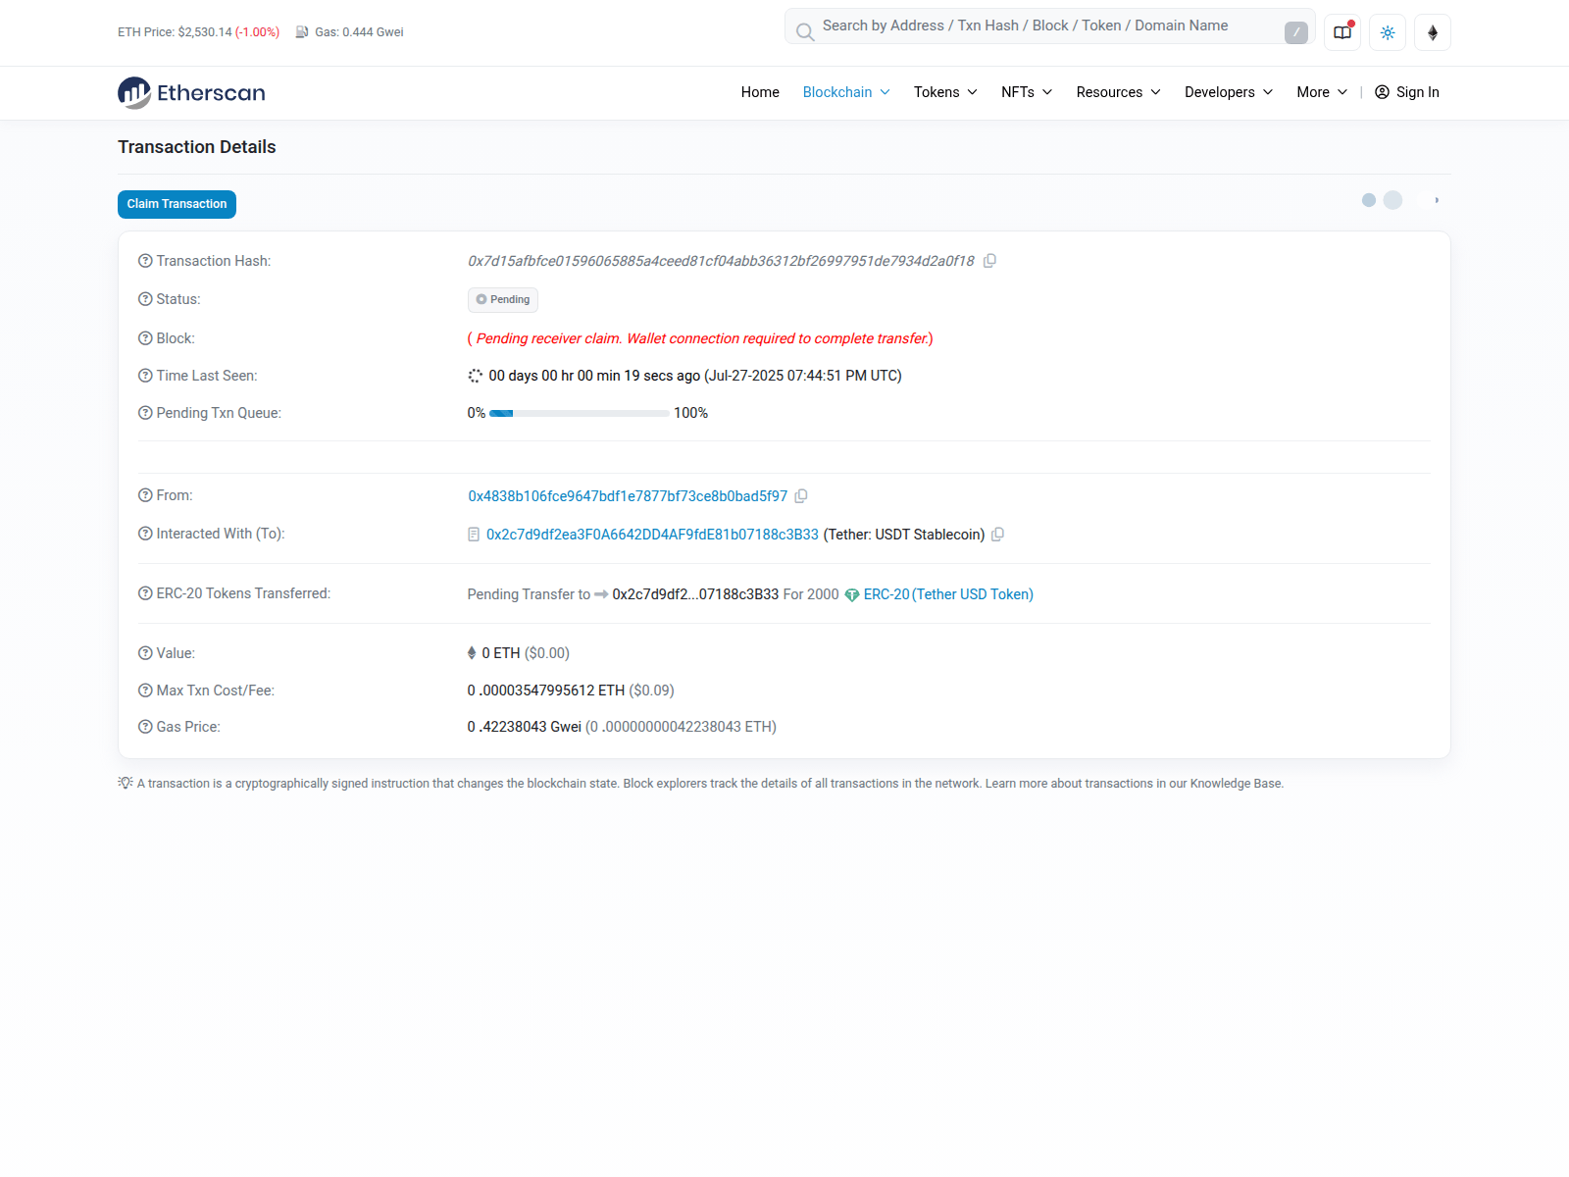Click the ETH diamond icon beside Value
Viewport: 1569px width, 1177px height.
pos(472,653)
